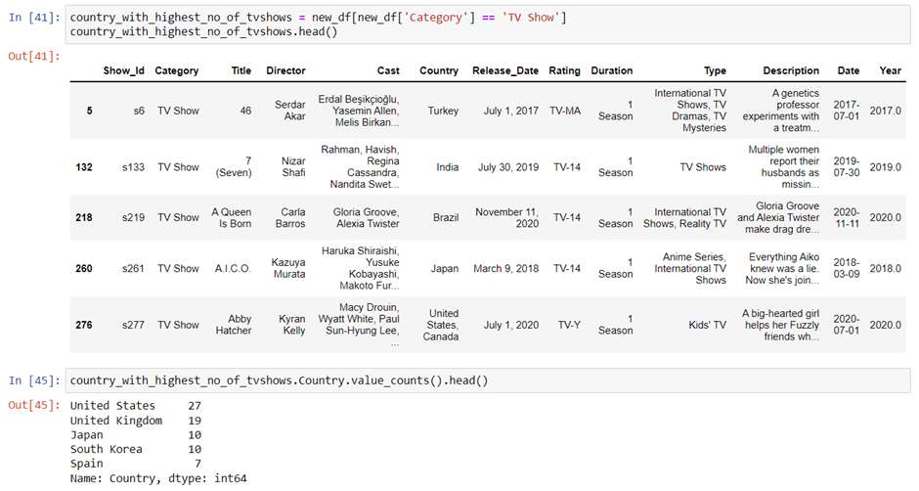Click release date 'July 30, 2019'
Viewport: 919px width, 491px height.
[508, 167]
